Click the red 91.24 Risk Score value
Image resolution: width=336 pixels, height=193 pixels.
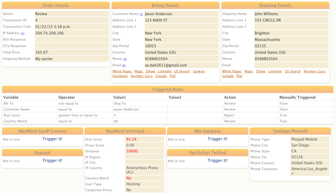click(x=131, y=139)
